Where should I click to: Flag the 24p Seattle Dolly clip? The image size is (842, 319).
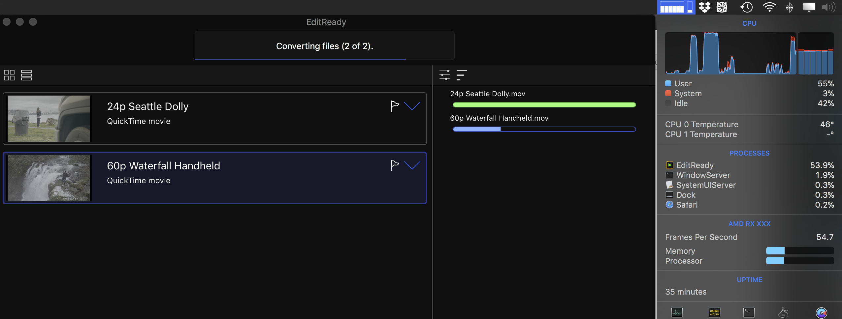pyautogui.click(x=395, y=106)
